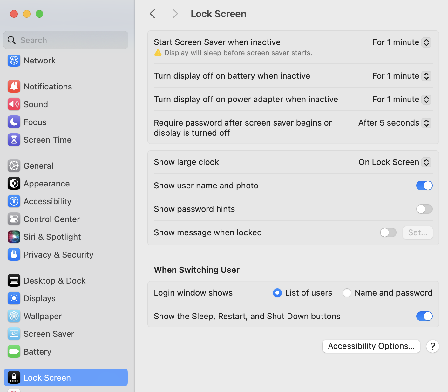Select the Wallpaper flower icon
The width and height of the screenshot is (448, 392).
click(14, 316)
